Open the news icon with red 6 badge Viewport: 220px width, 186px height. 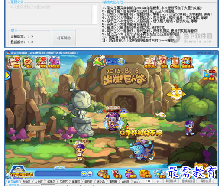[x=14, y=62]
